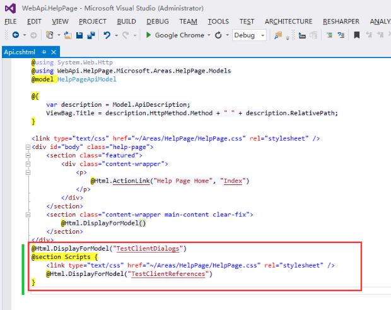Image resolution: width=391 pixels, height=310 pixels.
Task: Collapse the div id="body" code block
Action: coord(28,147)
